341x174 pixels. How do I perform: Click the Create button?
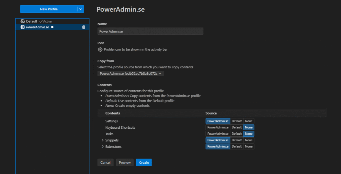(144, 162)
